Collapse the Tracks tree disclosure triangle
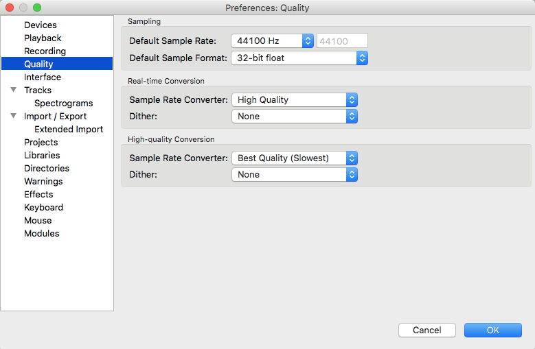Screen dimensions: 535x349 13,90
